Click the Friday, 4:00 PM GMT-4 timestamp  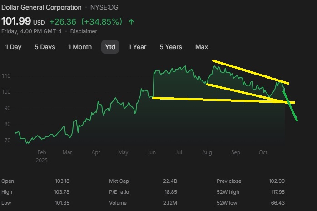[31, 31]
